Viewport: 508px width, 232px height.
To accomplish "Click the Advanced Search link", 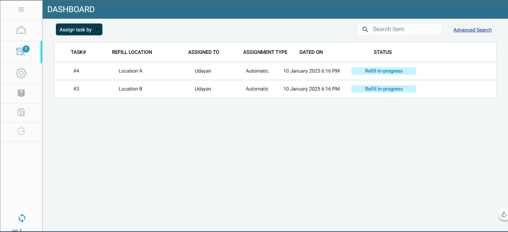I will (x=472, y=30).
